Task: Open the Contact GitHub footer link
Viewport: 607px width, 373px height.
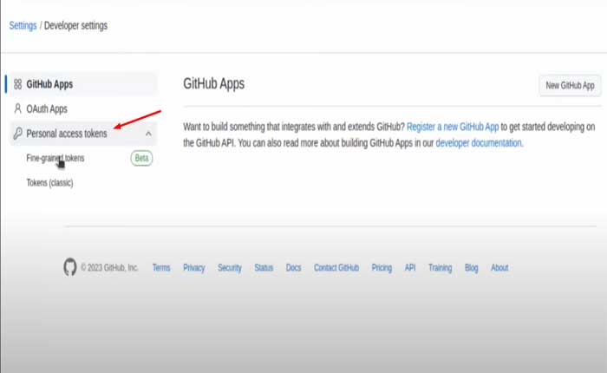Action: [x=336, y=268]
